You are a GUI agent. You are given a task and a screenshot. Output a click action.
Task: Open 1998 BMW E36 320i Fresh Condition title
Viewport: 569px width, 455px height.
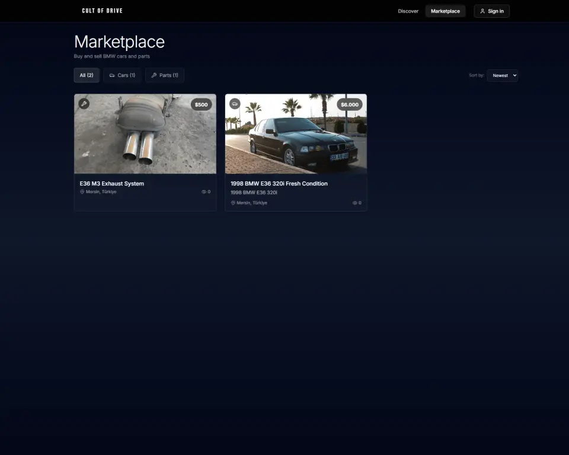pyautogui.click(x=279, y=184)
